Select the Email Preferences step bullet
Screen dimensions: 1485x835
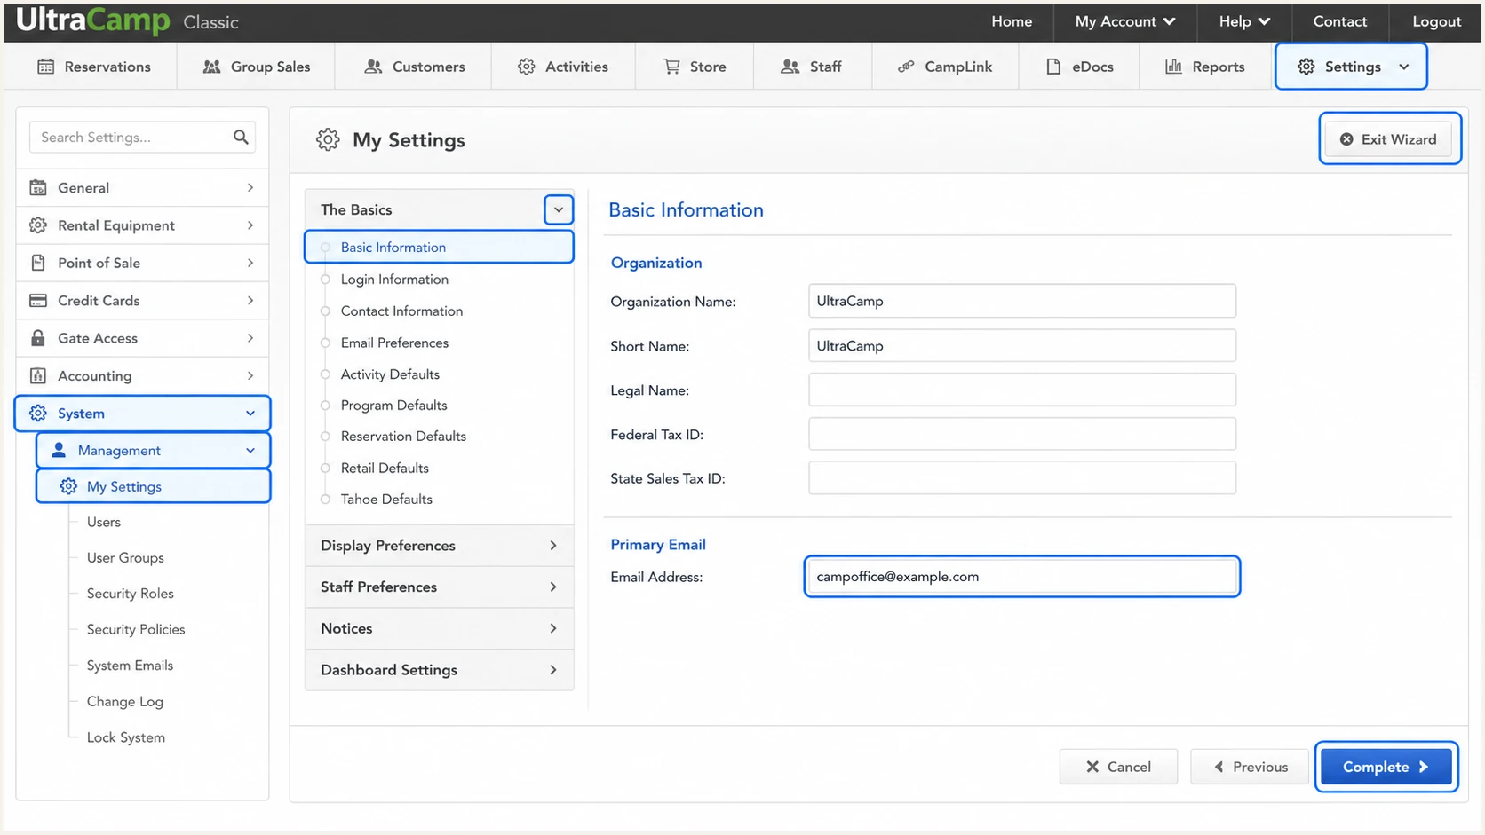[325, 343]
